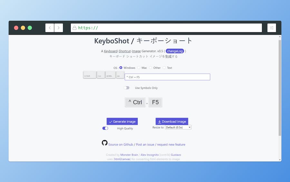Click the yellow minimize window dot
This screenshot has width=290, height=182.
pos(23,28)
